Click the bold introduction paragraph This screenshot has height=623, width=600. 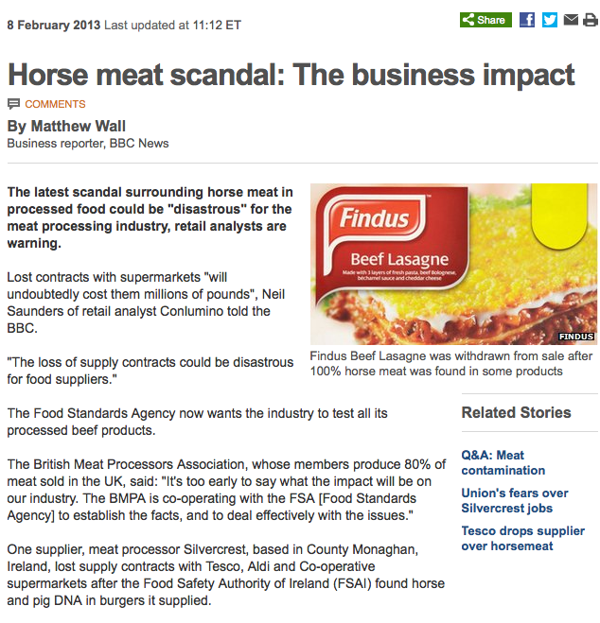150,217
